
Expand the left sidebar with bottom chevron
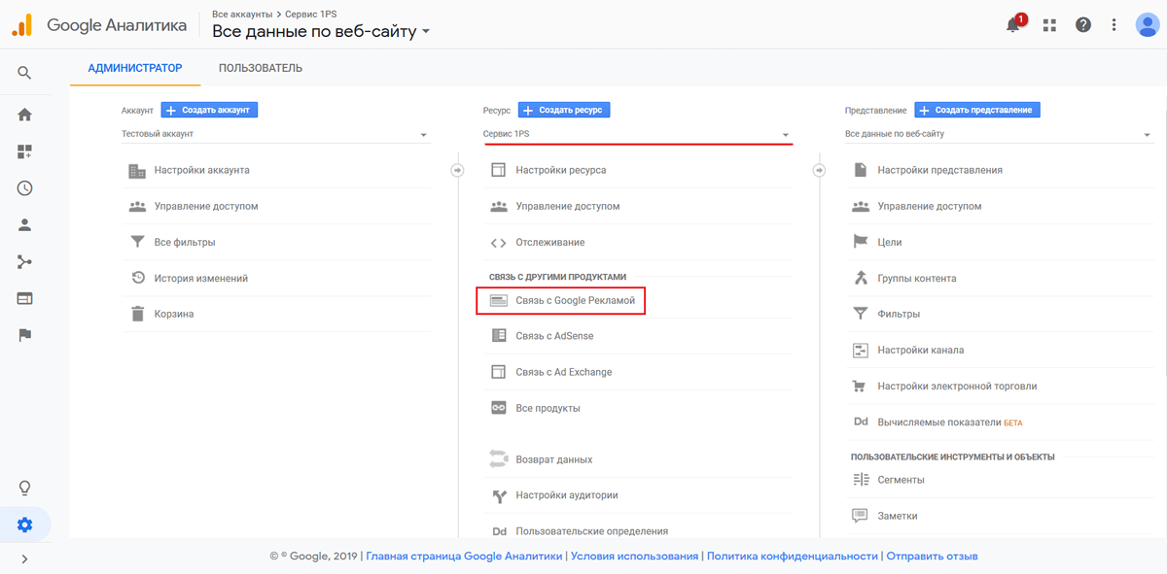pyautogui.click(x=24, y=558)
